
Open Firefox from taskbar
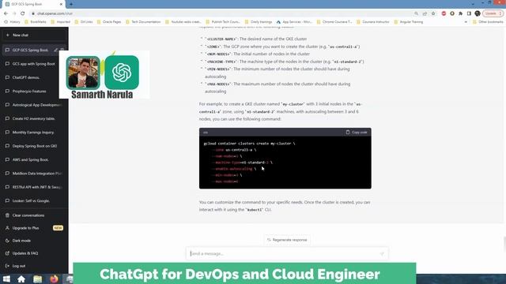coord(54,278)
